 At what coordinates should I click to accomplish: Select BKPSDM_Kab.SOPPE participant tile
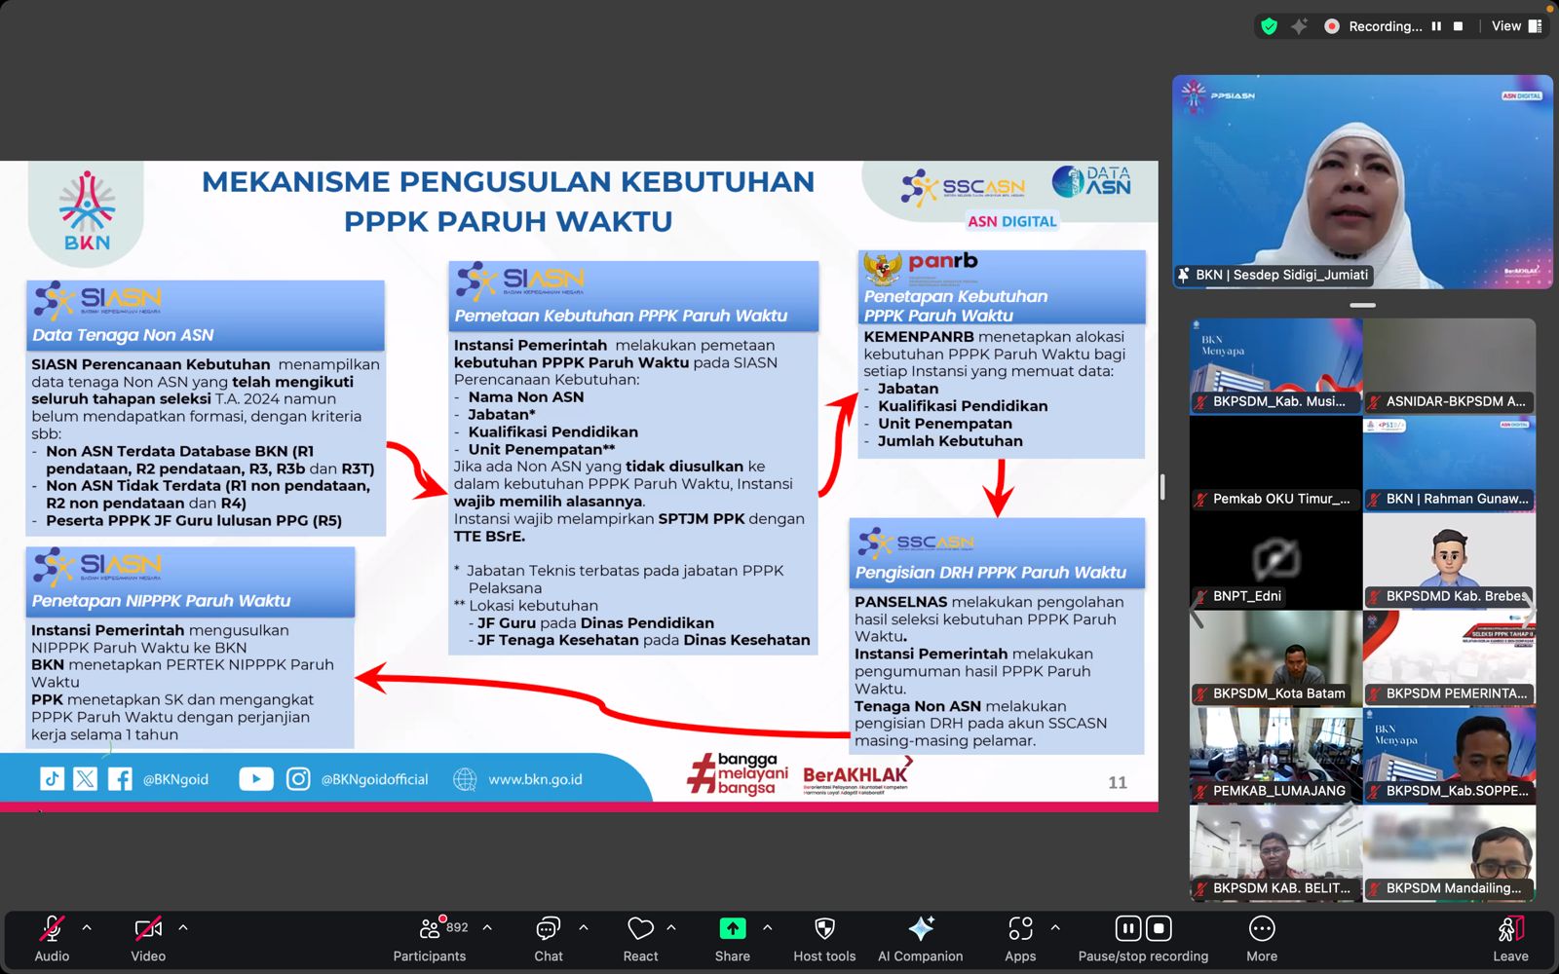point(1450,756)
